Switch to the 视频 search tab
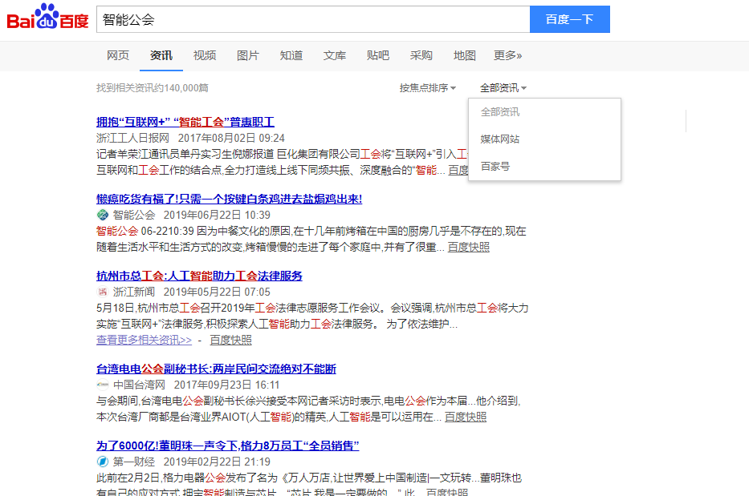Viewport: 749px width, 496px height. [x=204, y=56]
